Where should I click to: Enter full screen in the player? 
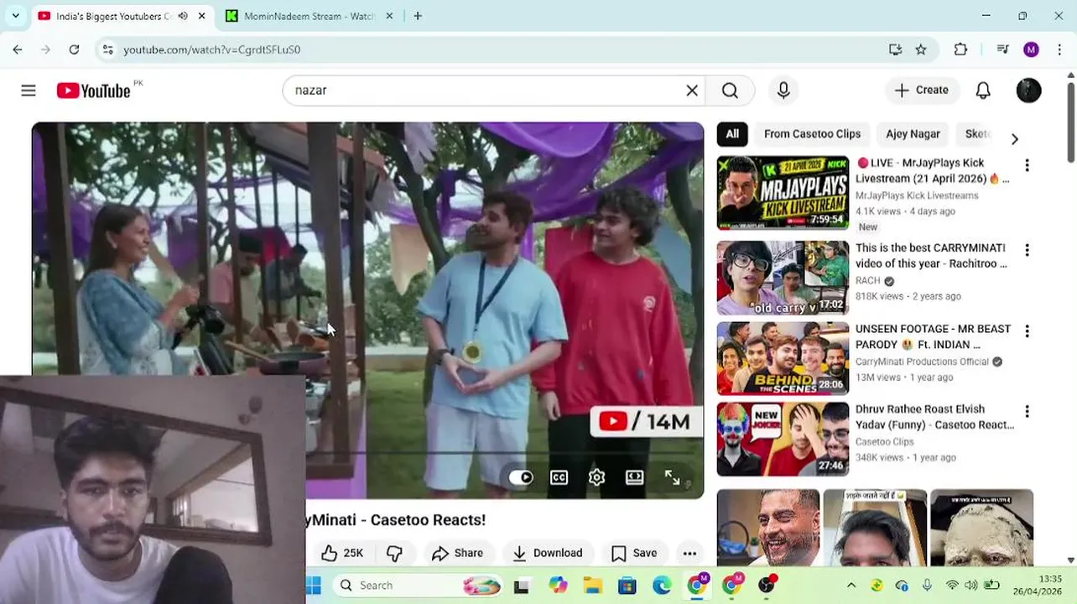click(673, 477)
